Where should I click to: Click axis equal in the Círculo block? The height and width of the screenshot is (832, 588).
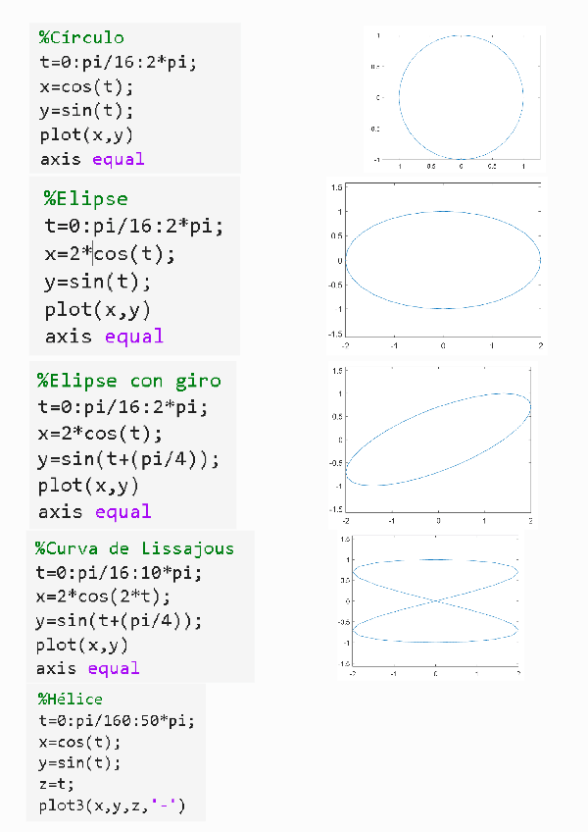click(92, 159)
